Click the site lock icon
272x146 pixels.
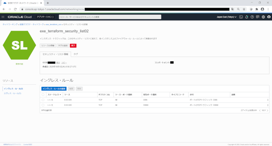[x=22, y=9]
